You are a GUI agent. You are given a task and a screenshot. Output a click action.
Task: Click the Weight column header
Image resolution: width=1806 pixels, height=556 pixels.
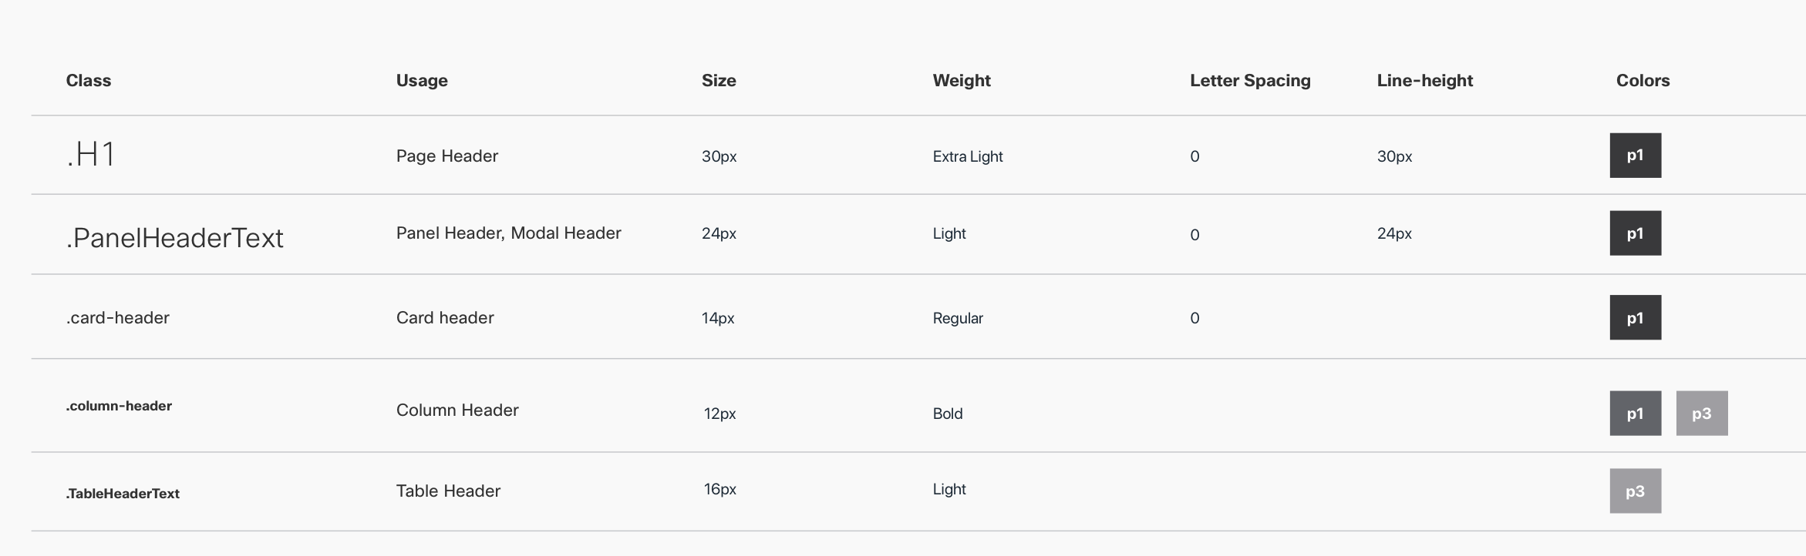[x=962, y=81]
